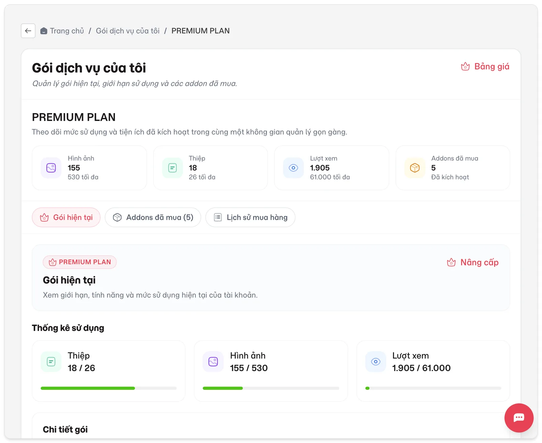Viewport: 542px width, 443px height.
Task: Click the eye icon beside Lượt xem 1.905 / 61.000
Action: point(376,362)
